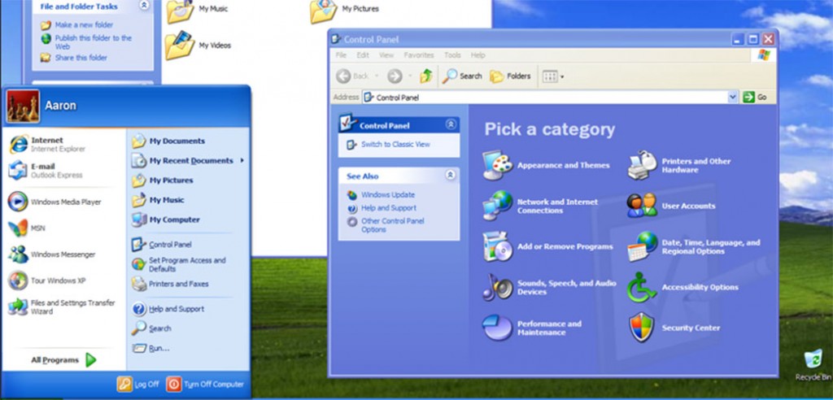
Task: Open the Run... dialog entry
Action: pyautogui.click(x=150, y=348)
